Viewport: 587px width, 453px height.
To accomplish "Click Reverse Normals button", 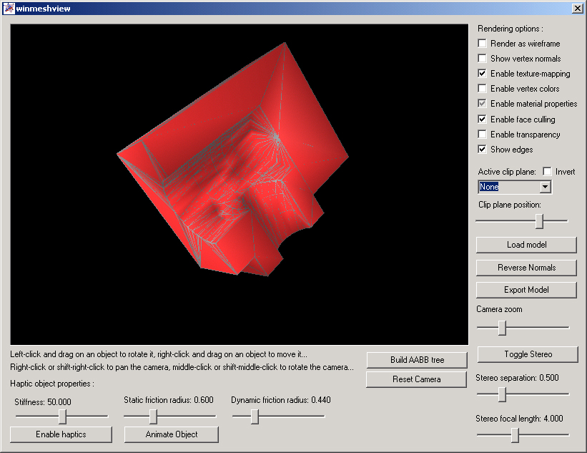I will [526, 268].
